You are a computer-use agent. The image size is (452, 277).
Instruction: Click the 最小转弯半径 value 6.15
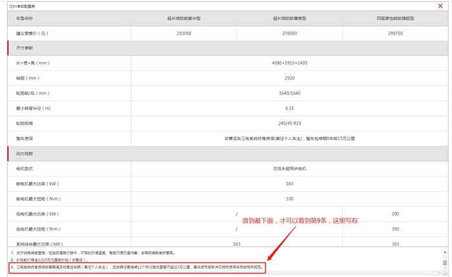289,108
